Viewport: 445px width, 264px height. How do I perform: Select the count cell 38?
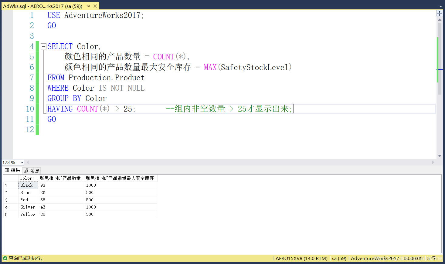61,200
